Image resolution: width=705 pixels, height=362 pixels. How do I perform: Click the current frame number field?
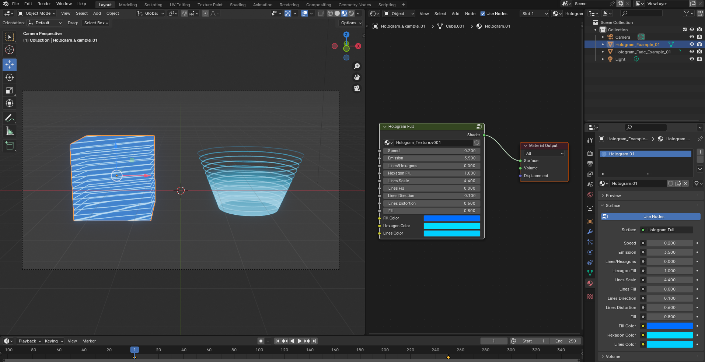pos(494,341)
